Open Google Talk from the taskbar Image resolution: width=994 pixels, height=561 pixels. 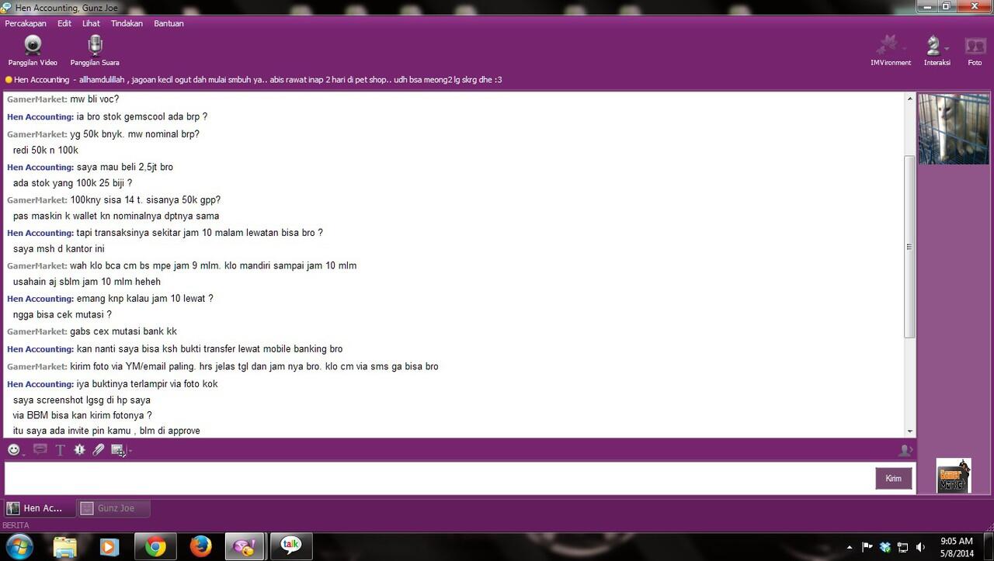pos(291,547)
